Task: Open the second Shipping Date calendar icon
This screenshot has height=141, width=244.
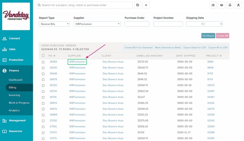Action: (x=221, y=24)
